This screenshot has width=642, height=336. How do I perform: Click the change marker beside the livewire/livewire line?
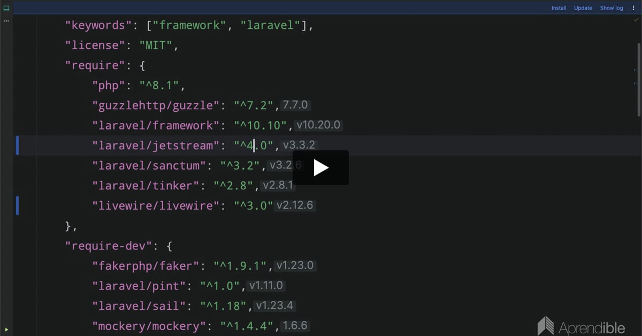coord(17,205)
